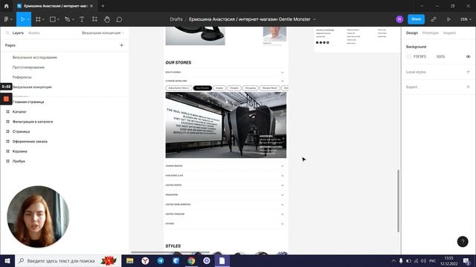
Task: Click the background color swatch
Action: point(408,56)
